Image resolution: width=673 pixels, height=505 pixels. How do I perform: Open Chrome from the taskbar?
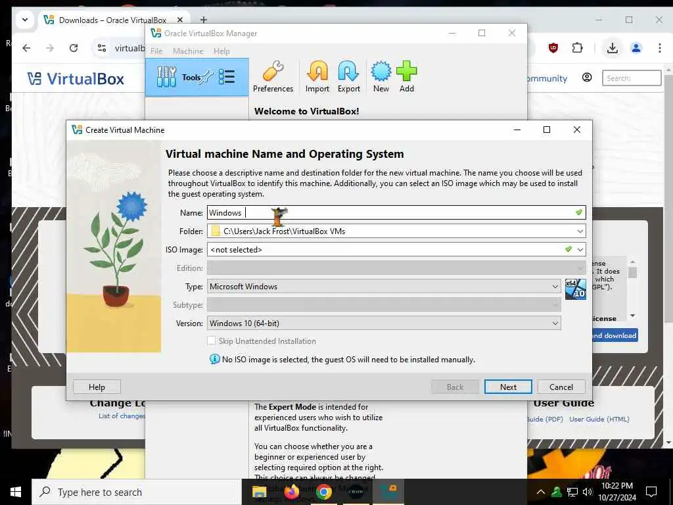pos(323,492)
